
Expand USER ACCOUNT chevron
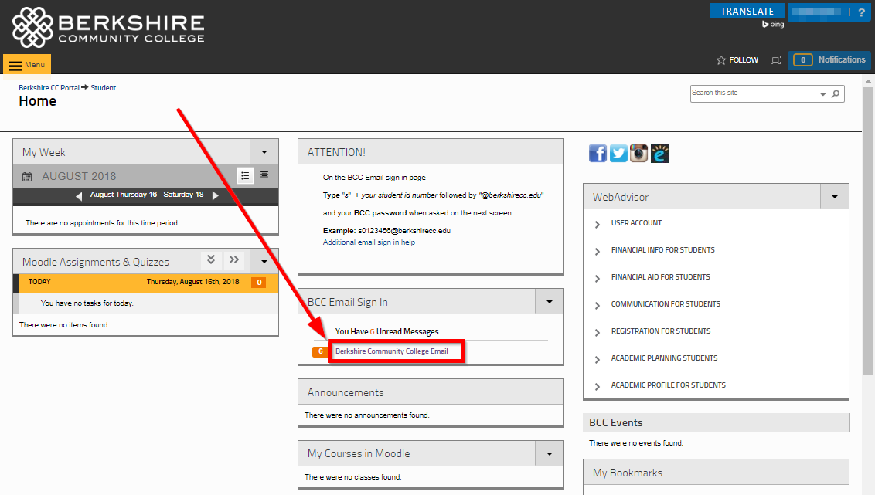(x=597, y=224)
